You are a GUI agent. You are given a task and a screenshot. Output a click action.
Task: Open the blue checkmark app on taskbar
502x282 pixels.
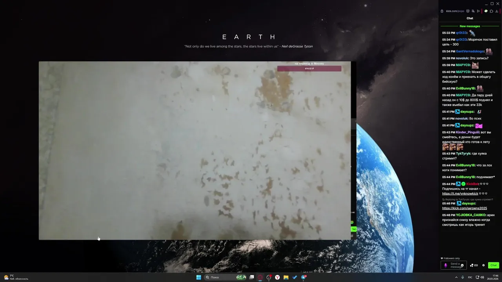point(295,277)
